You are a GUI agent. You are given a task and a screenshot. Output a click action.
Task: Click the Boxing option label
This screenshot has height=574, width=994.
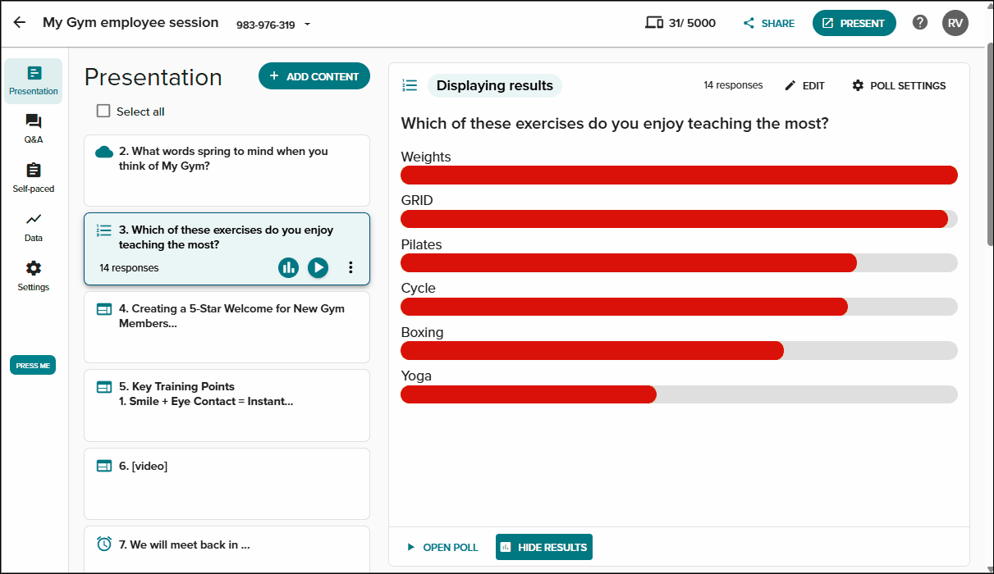point(422,332)
